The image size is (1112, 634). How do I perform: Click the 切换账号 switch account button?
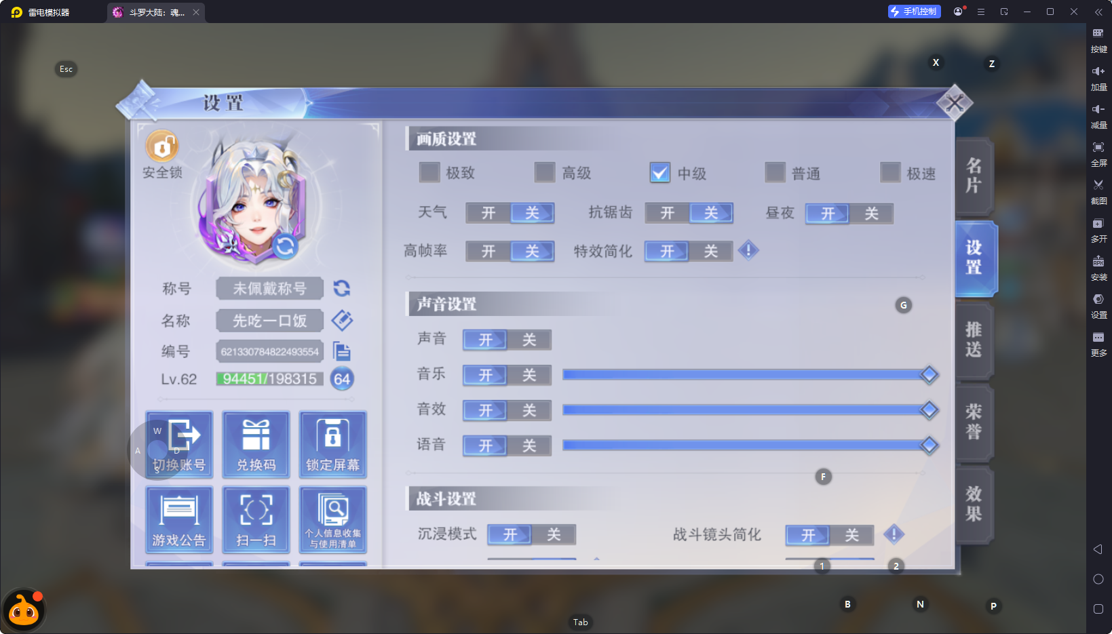click(x=179, y=444)
